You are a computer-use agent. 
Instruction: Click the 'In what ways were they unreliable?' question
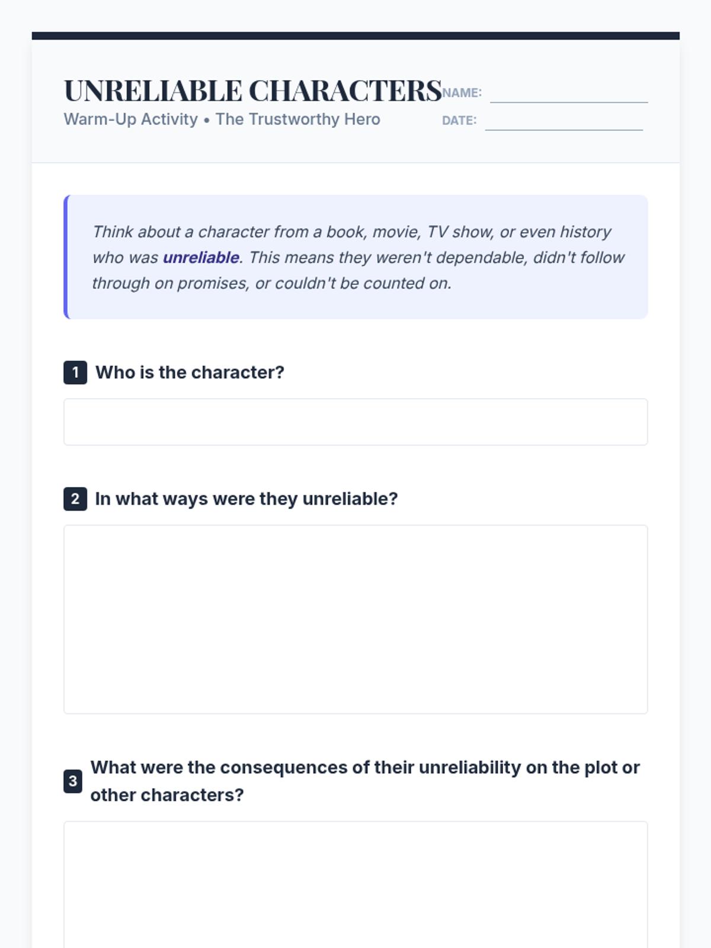click(246, 499)
